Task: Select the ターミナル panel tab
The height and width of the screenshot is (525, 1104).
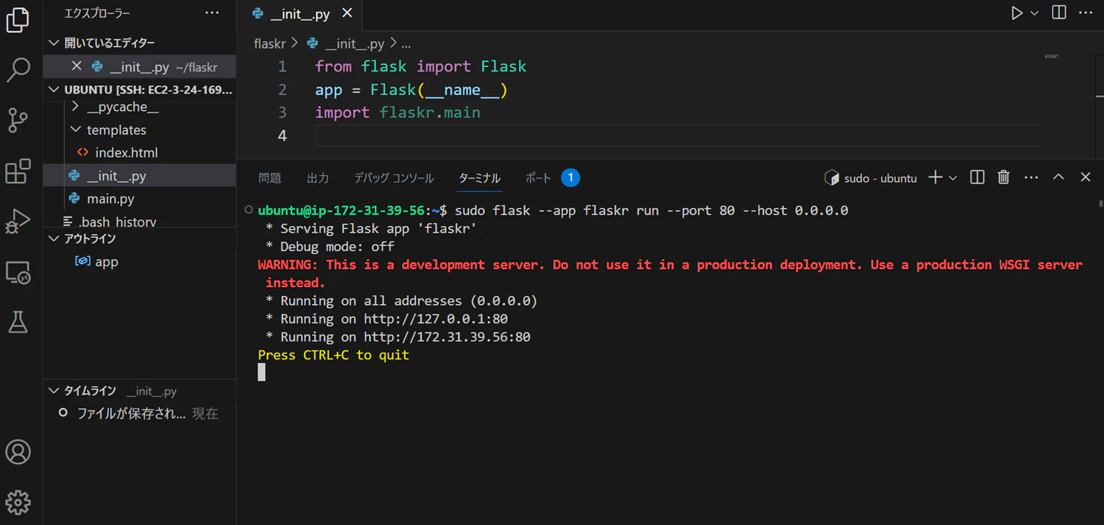Action: [x=479, y=177]
